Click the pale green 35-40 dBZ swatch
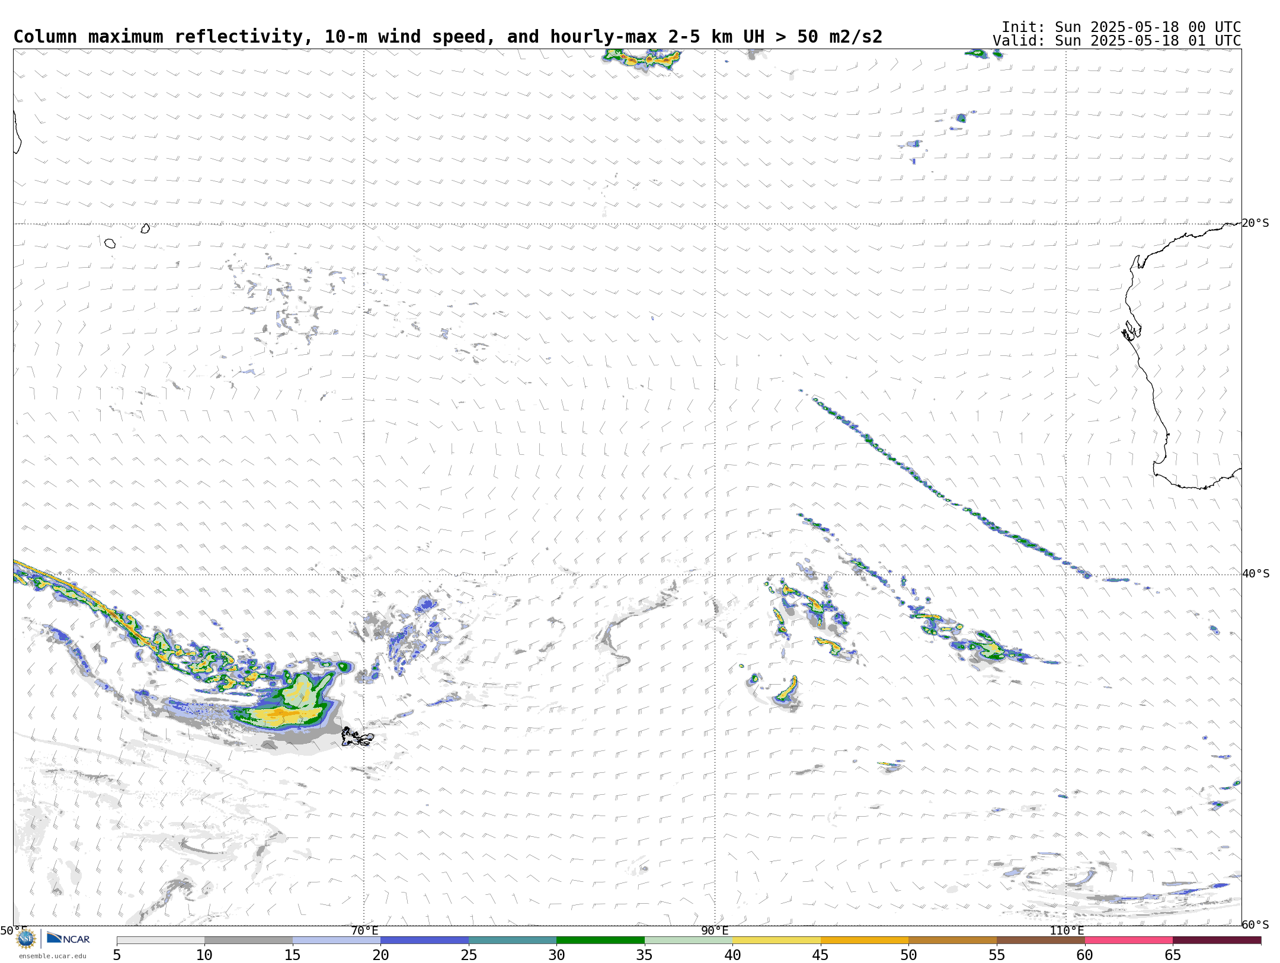 [x=689, y=940]
